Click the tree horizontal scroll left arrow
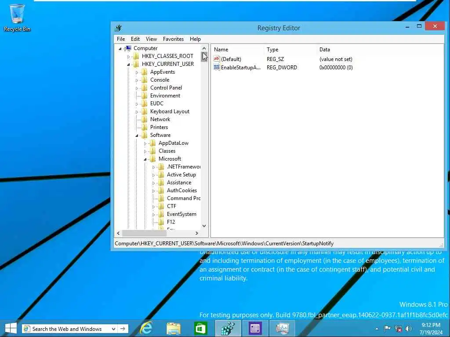 coord(118,233)
